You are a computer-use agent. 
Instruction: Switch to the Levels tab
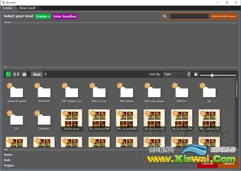7,8
